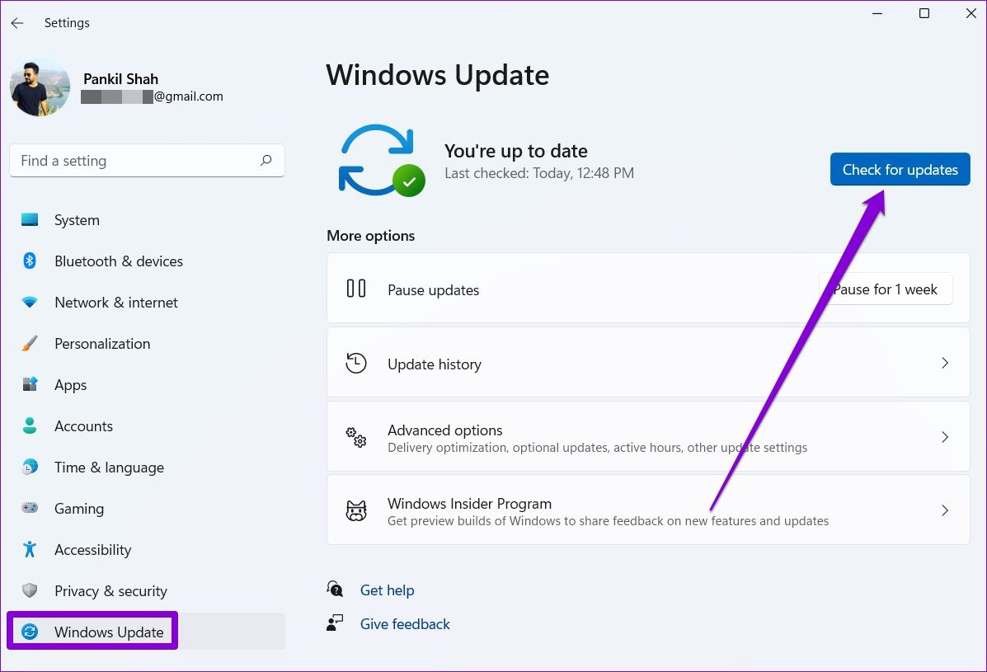Select Accounts in the sidebar

[84, 426]
